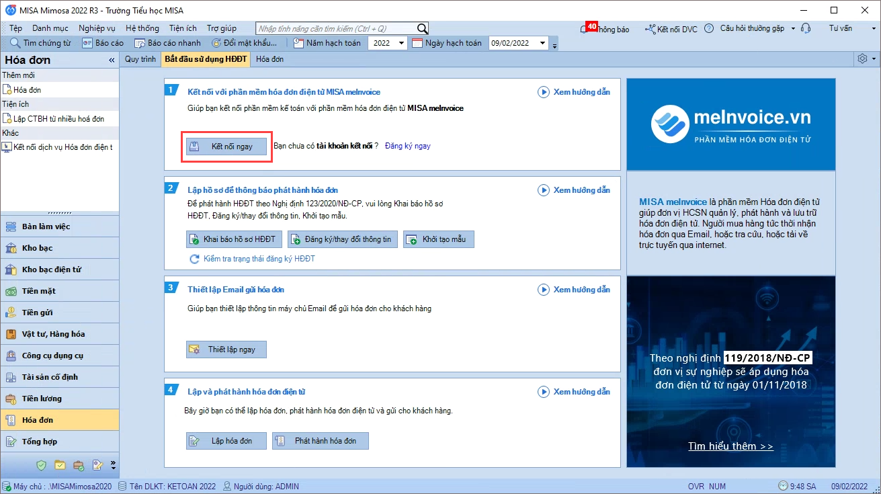The image size is (881, 494).
Task: Open the Nghiệp vụ menu
Action: (97, 28)
